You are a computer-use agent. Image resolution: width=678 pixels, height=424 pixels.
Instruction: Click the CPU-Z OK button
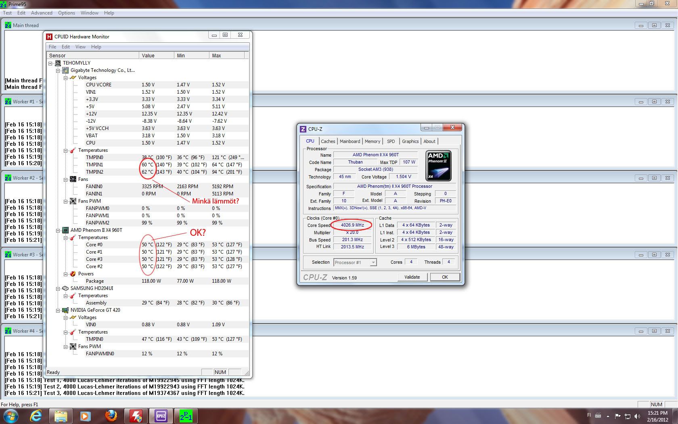coord(445,277)
